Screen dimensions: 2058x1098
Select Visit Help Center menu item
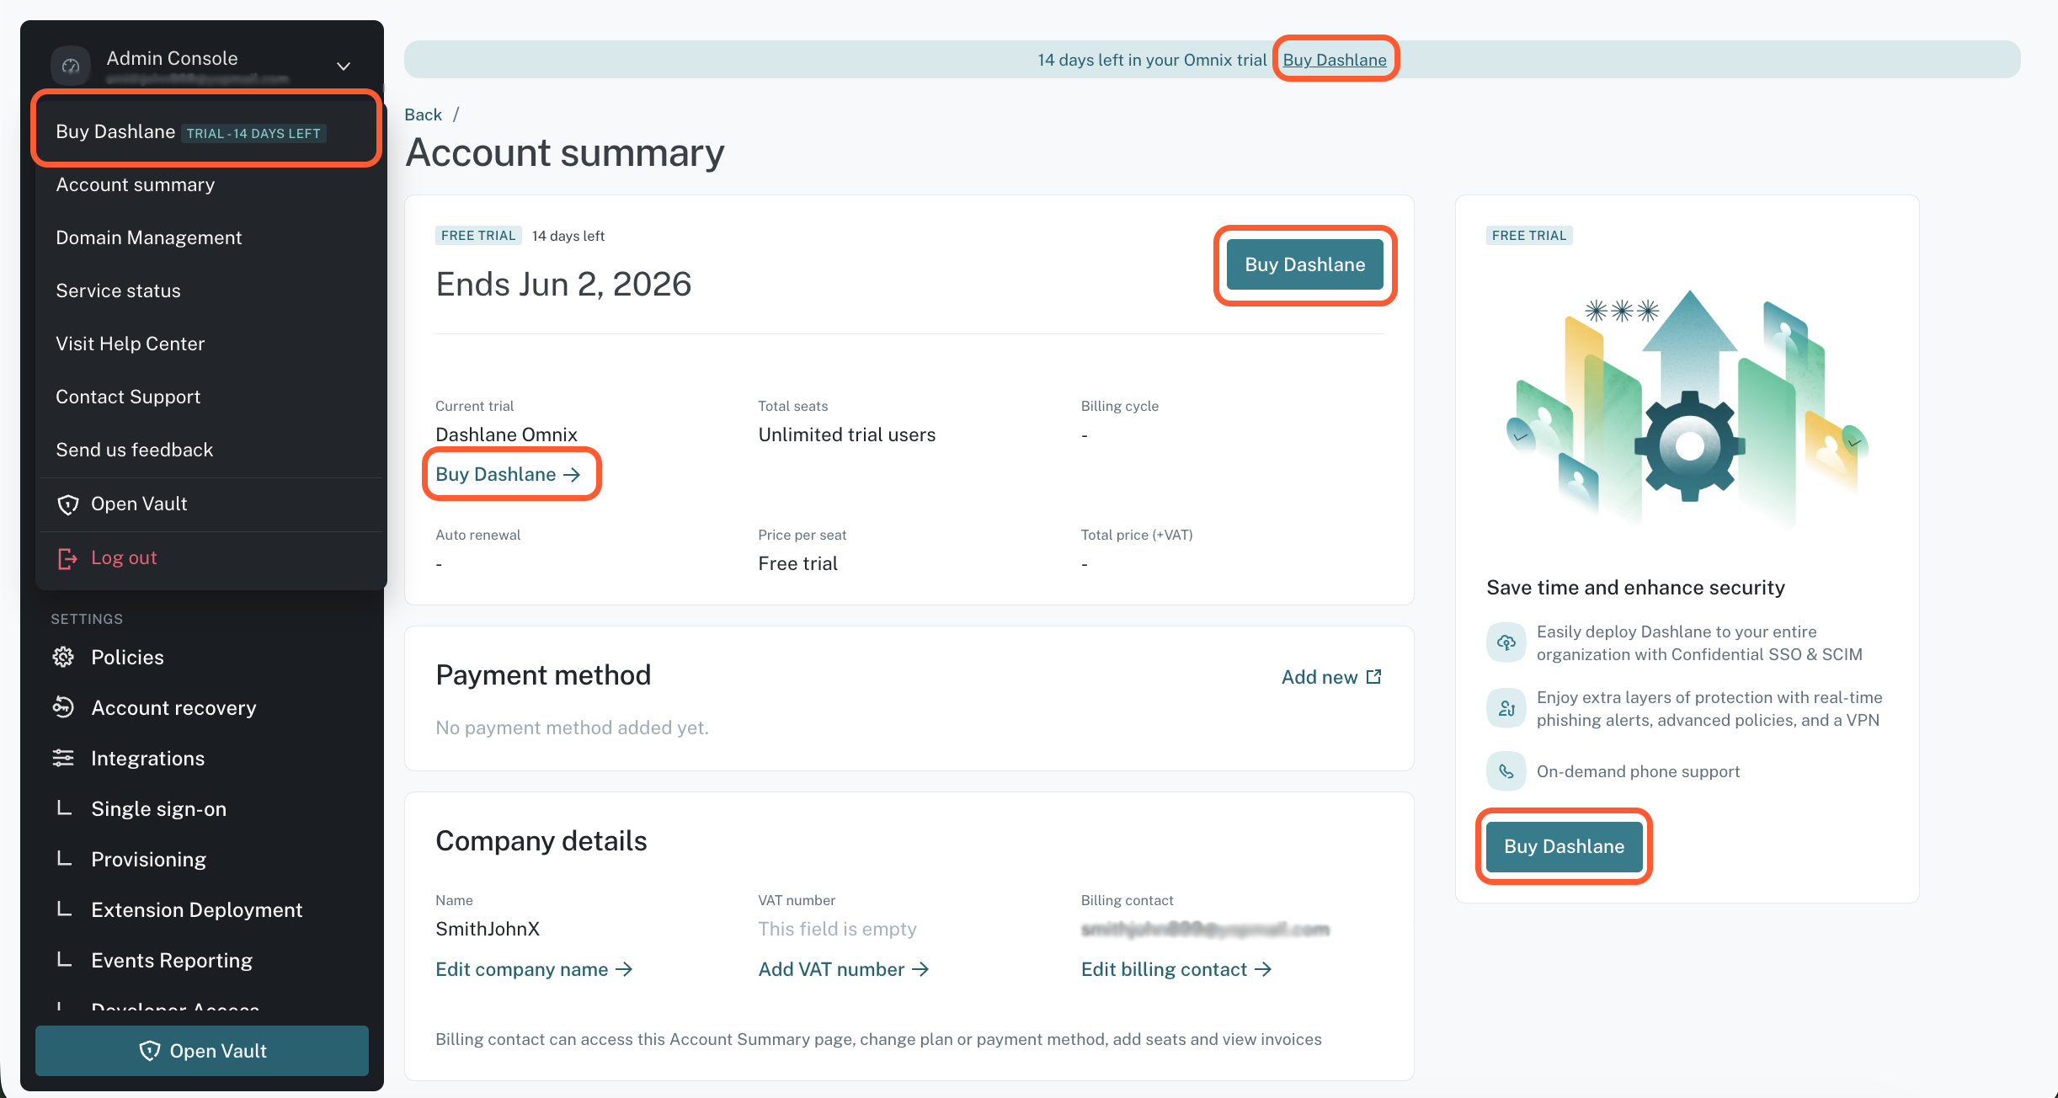(x=131, y=344)
